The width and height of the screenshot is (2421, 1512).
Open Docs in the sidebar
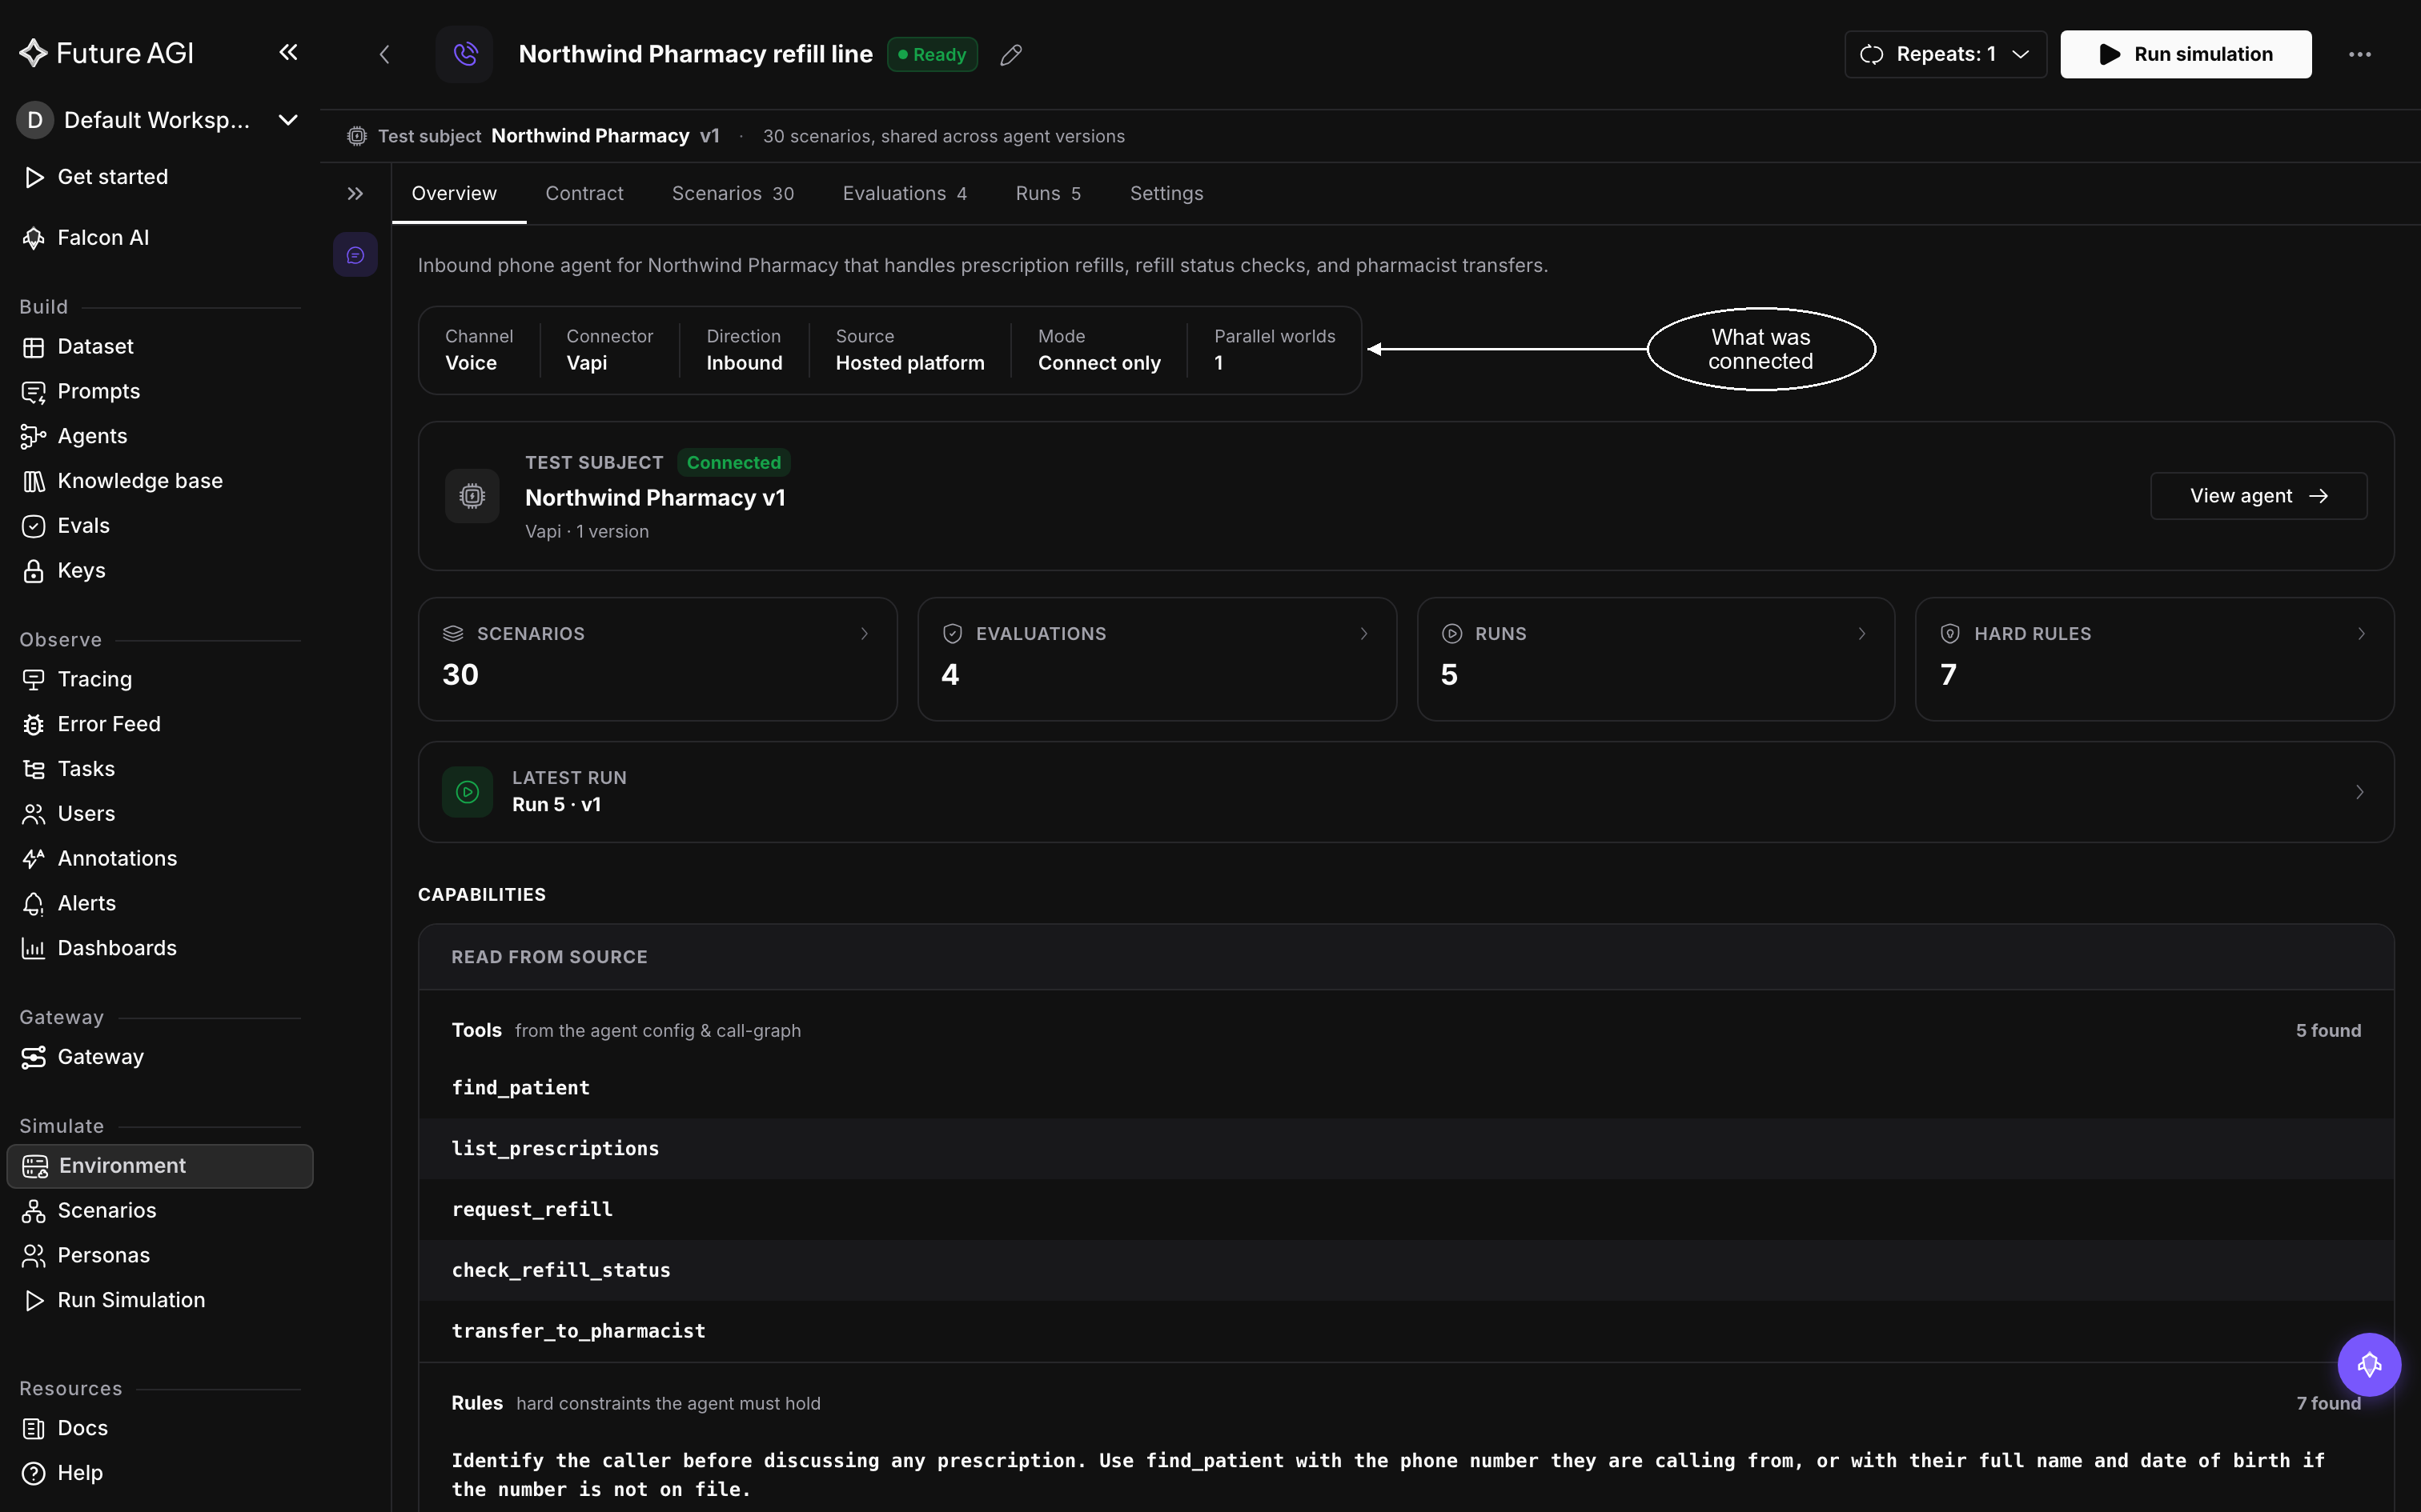[160, 1429]
